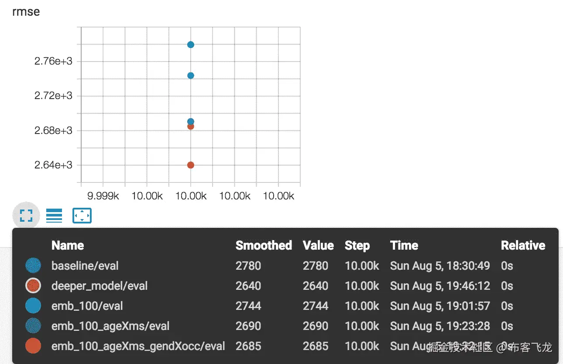The width and height of the screenshot is (563, 364).
Task: Select the Relative column header
Action: pos(523,245)
